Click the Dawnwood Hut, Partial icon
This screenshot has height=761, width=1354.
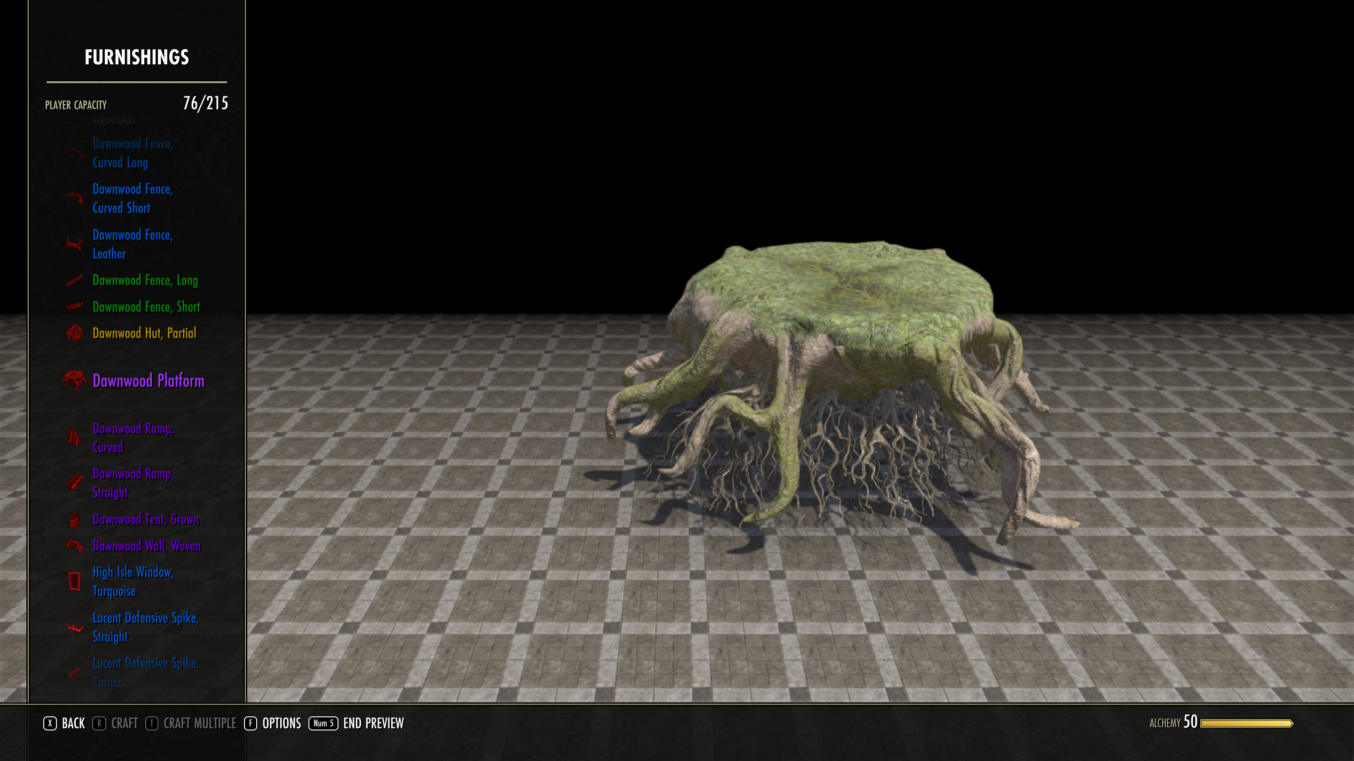click(75, 333)
